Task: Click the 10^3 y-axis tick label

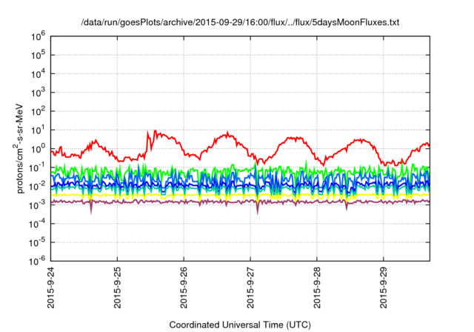Action: [x=39, y=92]
